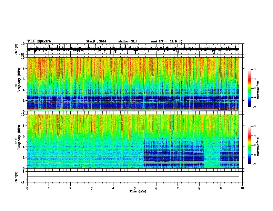
Task: Click the "8" kHz tick of ch.2 spectrogram
Action: (x=24, y=125)
